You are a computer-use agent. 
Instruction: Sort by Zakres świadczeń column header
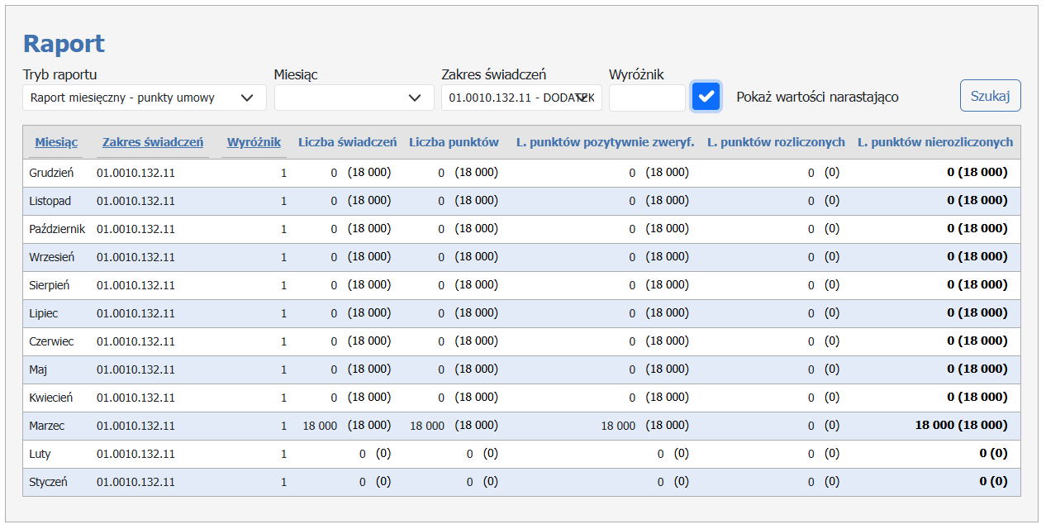point(153,142)
